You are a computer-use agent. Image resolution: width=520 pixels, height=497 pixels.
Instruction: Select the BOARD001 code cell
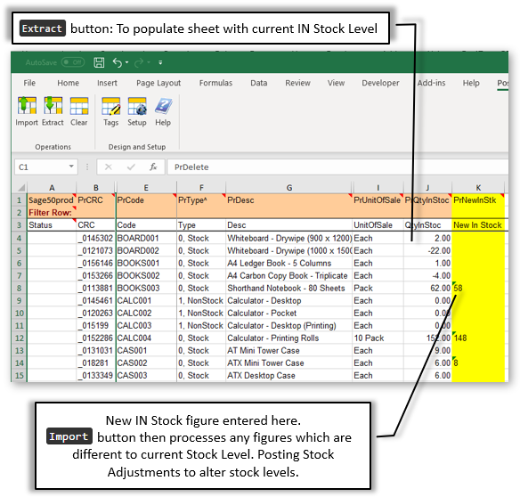(x=146, y=238)
